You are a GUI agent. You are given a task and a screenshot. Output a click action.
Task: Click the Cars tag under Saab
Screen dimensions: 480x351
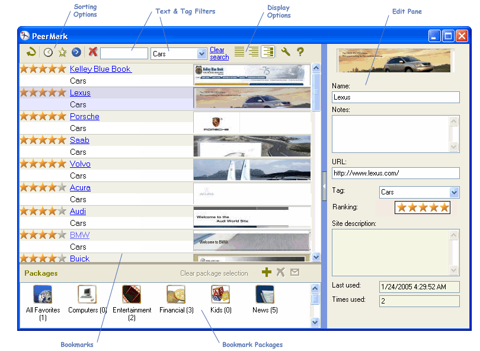(x=78, y=152)
